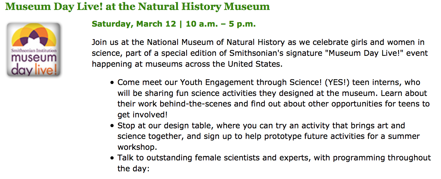Image resolution: width=441 pixels, height=179 pixels.
Task: Open the Museum Day Live! page heading
Action: pyautogui.click(x=137, y=6)
